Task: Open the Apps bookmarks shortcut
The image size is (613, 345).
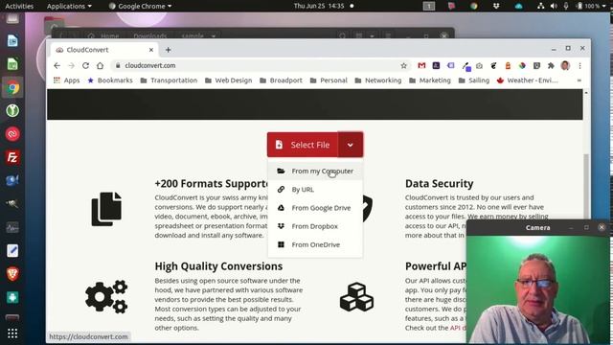Action: 66,80
